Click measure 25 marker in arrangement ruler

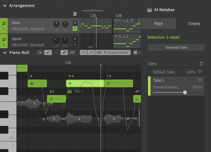coord(93,16)
